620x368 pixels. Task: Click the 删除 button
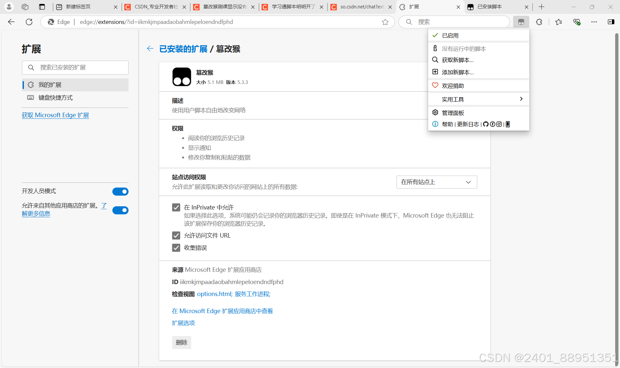[181, 342]
